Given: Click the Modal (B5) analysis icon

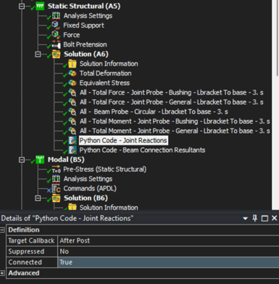Looking at the screenshot, I should (40, 160).
